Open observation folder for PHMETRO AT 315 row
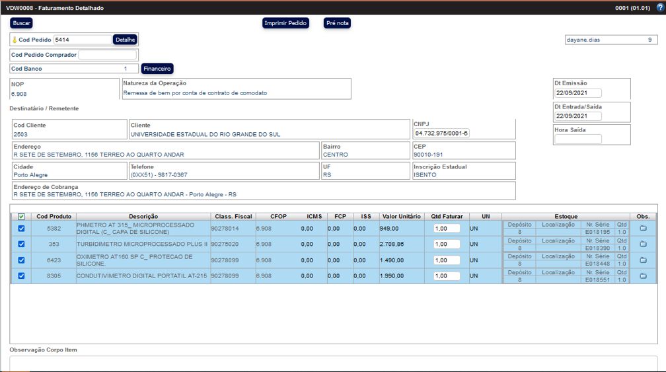 coord(643,229)
